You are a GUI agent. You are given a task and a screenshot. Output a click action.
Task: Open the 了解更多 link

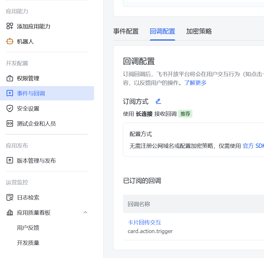[195, 83]
